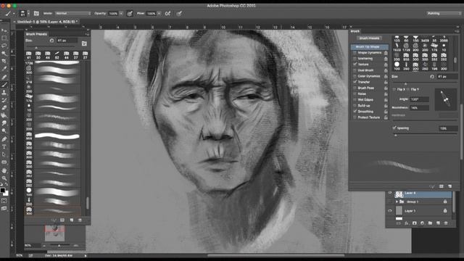Enable Scattering checkbox
The width and height of the screenshot is (464, 261).
click(355, 59)
